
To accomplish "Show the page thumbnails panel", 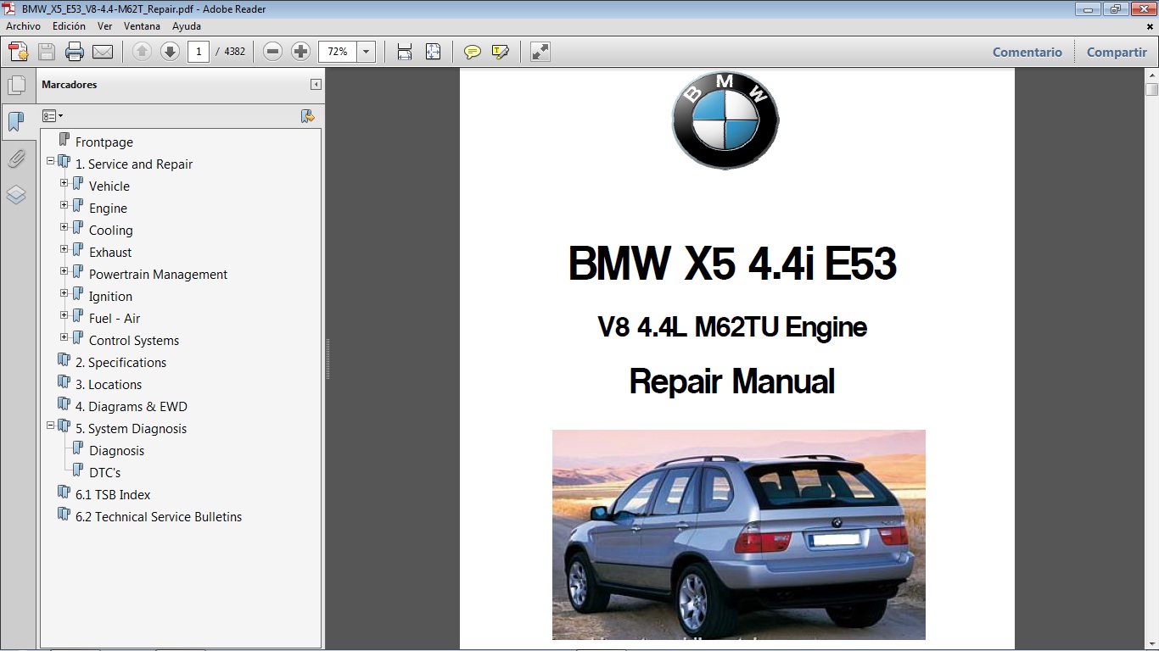I will [x=18, y=83].
